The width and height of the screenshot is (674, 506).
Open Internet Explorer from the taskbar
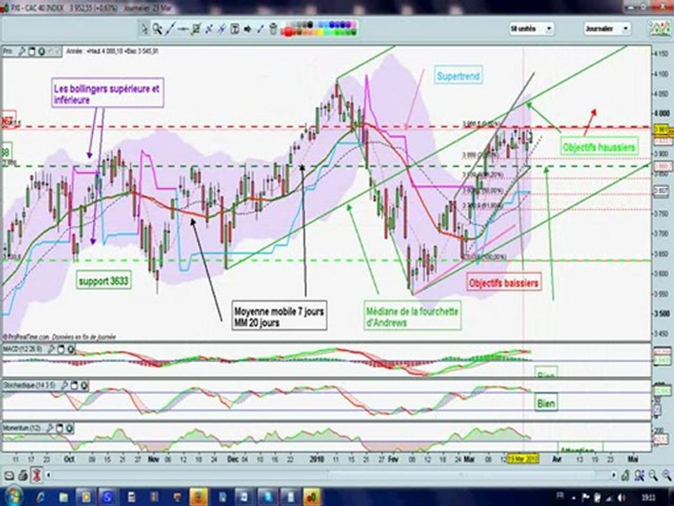point(41,497)
